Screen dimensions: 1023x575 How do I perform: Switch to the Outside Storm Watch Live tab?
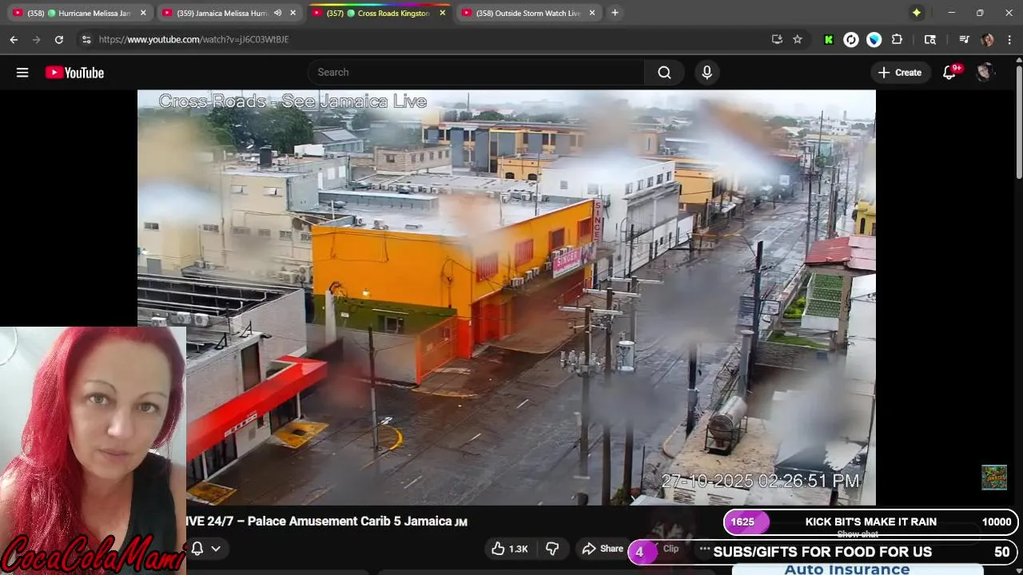[x=527, y=13]
